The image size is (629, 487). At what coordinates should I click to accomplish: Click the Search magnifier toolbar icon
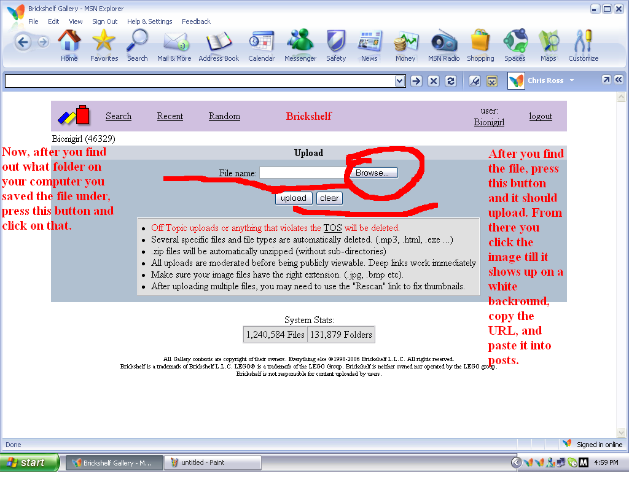click(x=138, y=46)
